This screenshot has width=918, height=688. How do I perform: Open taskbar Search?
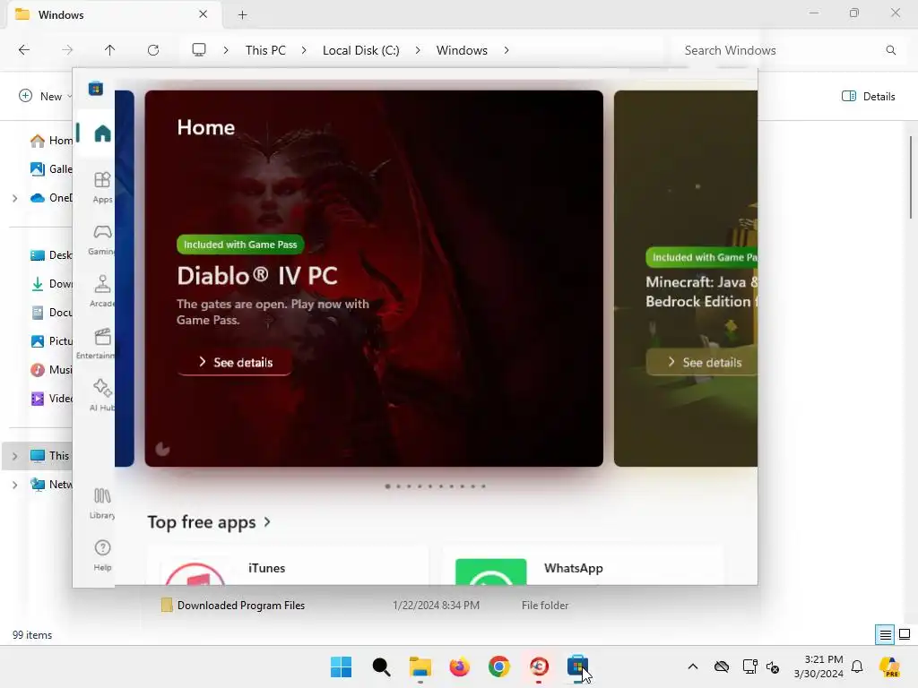pos(381,666)
